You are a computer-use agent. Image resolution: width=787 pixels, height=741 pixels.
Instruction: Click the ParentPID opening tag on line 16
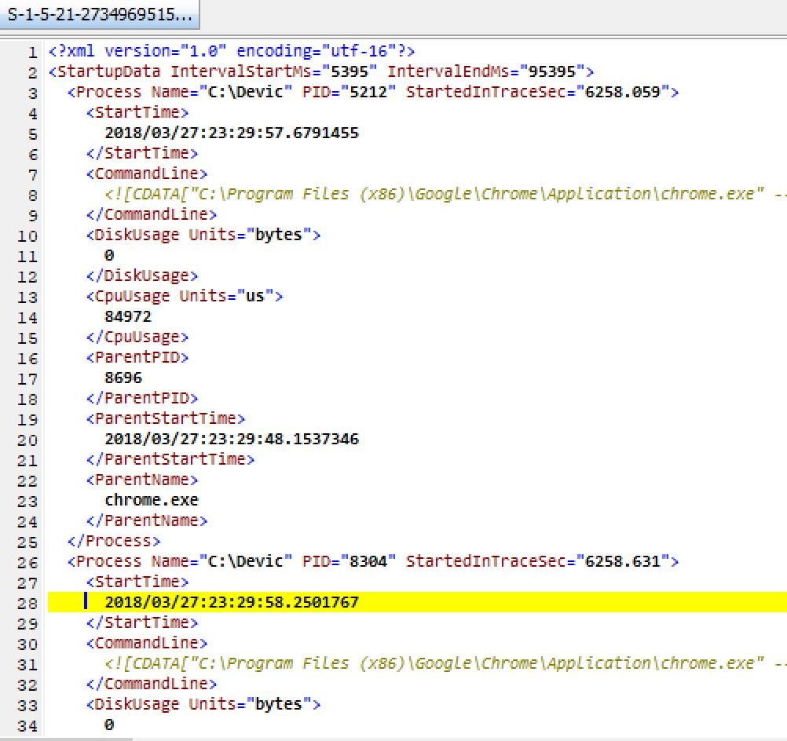(x=137, y=357)
